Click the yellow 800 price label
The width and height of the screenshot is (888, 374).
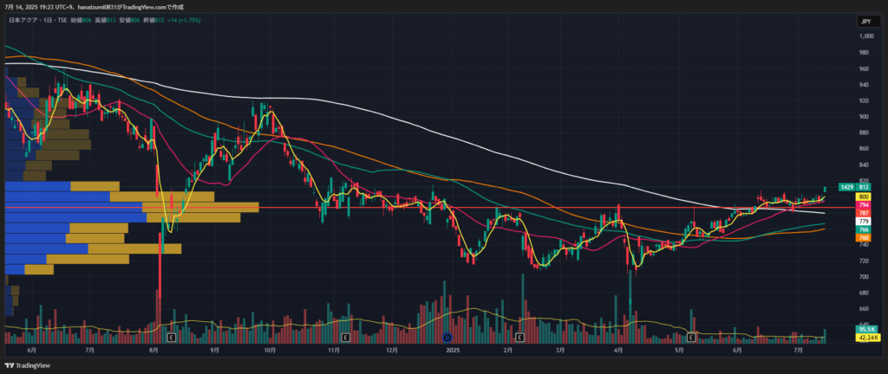pyautogui.click(x=865, y=197)
